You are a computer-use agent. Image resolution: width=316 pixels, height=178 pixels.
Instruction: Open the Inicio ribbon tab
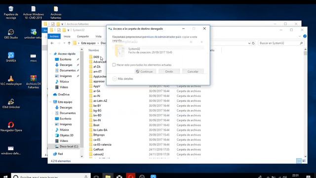pos(67,36)
